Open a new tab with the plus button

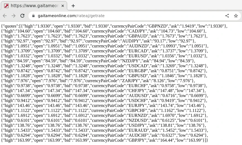click(73, 6)
